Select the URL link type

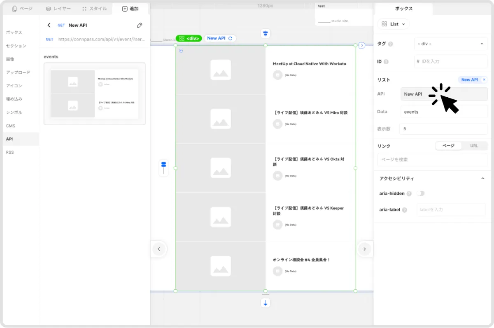(474, 146)
